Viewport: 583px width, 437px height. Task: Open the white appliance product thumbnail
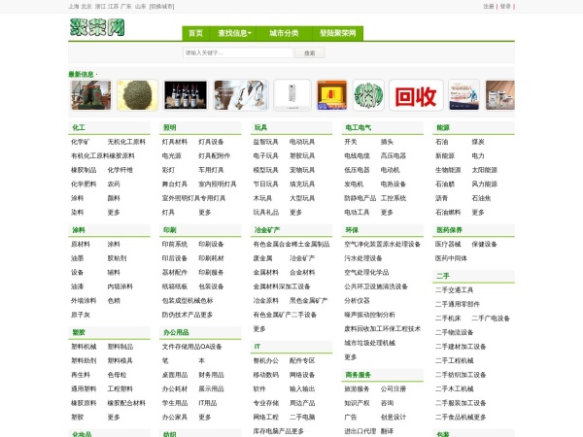click(x=292, y=95)
